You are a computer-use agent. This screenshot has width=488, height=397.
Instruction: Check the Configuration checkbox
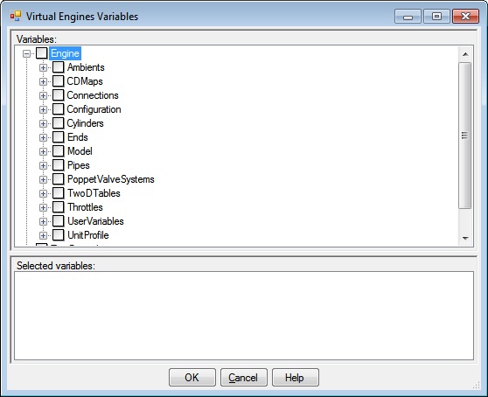tap(59, 109)
